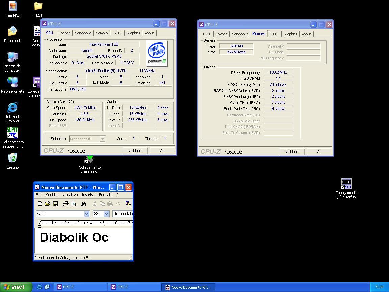The height and width of the screenshot is (292, 389).
Task: Open About tab in right CPU-Z window
Action: (306, 34)
